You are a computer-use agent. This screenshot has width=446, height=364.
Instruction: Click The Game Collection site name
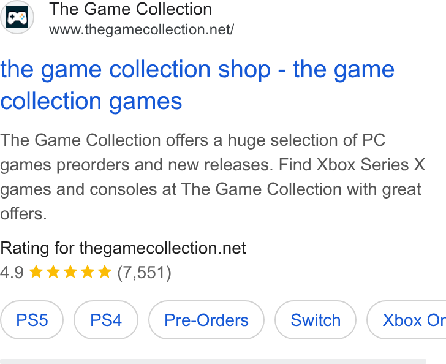tap(130, 9)
